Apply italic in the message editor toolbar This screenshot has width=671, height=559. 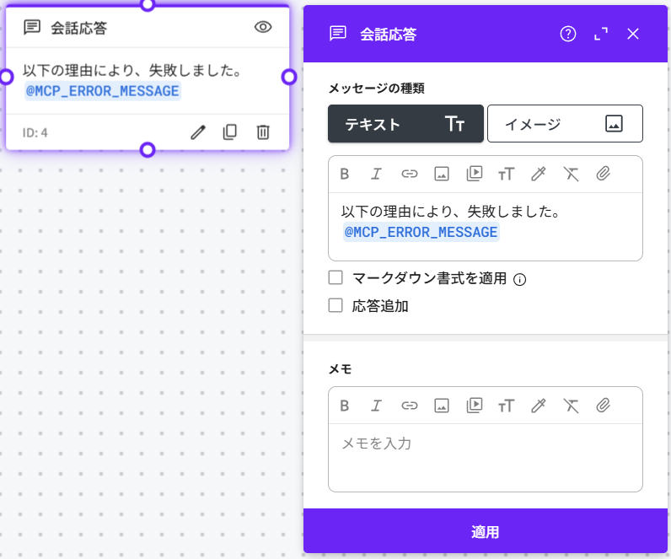[x=377, y=174]
